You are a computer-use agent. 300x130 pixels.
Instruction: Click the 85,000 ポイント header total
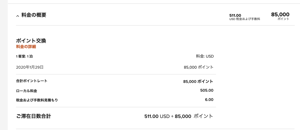280,15
